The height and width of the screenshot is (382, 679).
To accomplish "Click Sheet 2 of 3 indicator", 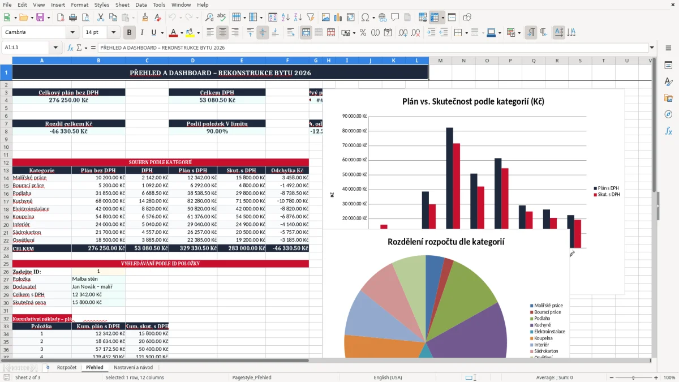I will coord(28,377).
